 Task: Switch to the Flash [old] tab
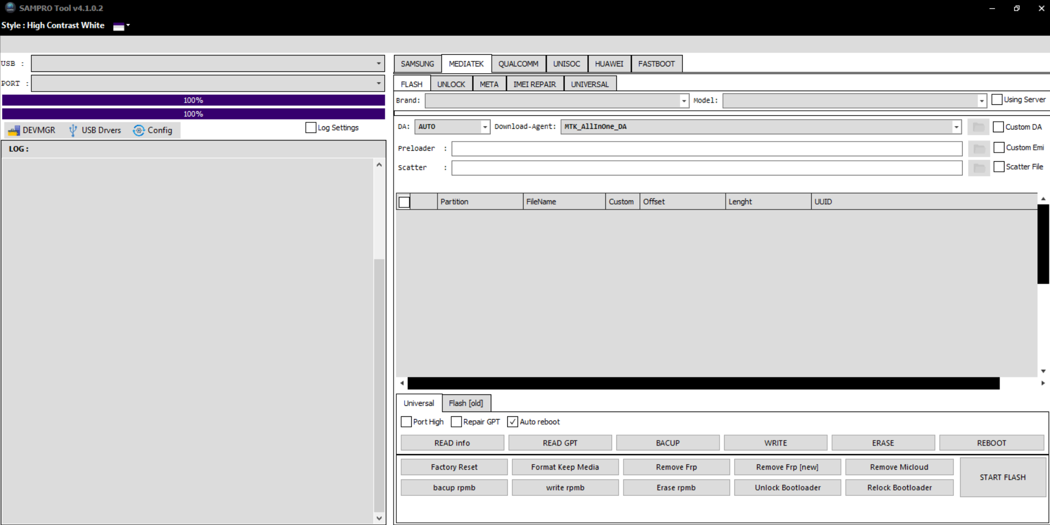(x=466, y=403)
